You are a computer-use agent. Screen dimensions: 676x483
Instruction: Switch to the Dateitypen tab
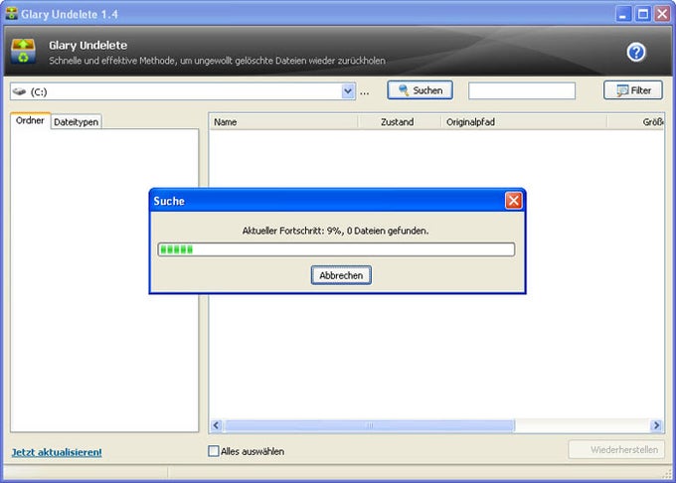(77, 122)
